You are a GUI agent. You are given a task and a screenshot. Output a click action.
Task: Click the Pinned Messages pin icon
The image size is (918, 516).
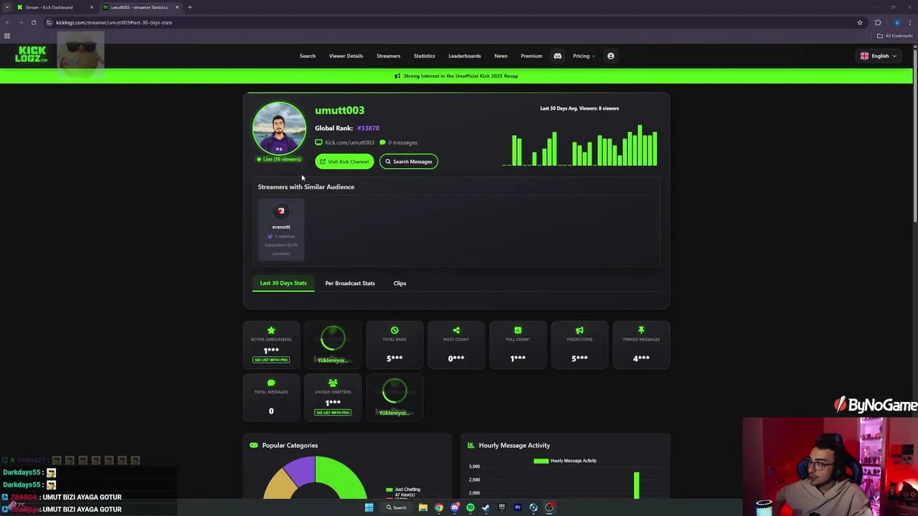click(641, 330)
